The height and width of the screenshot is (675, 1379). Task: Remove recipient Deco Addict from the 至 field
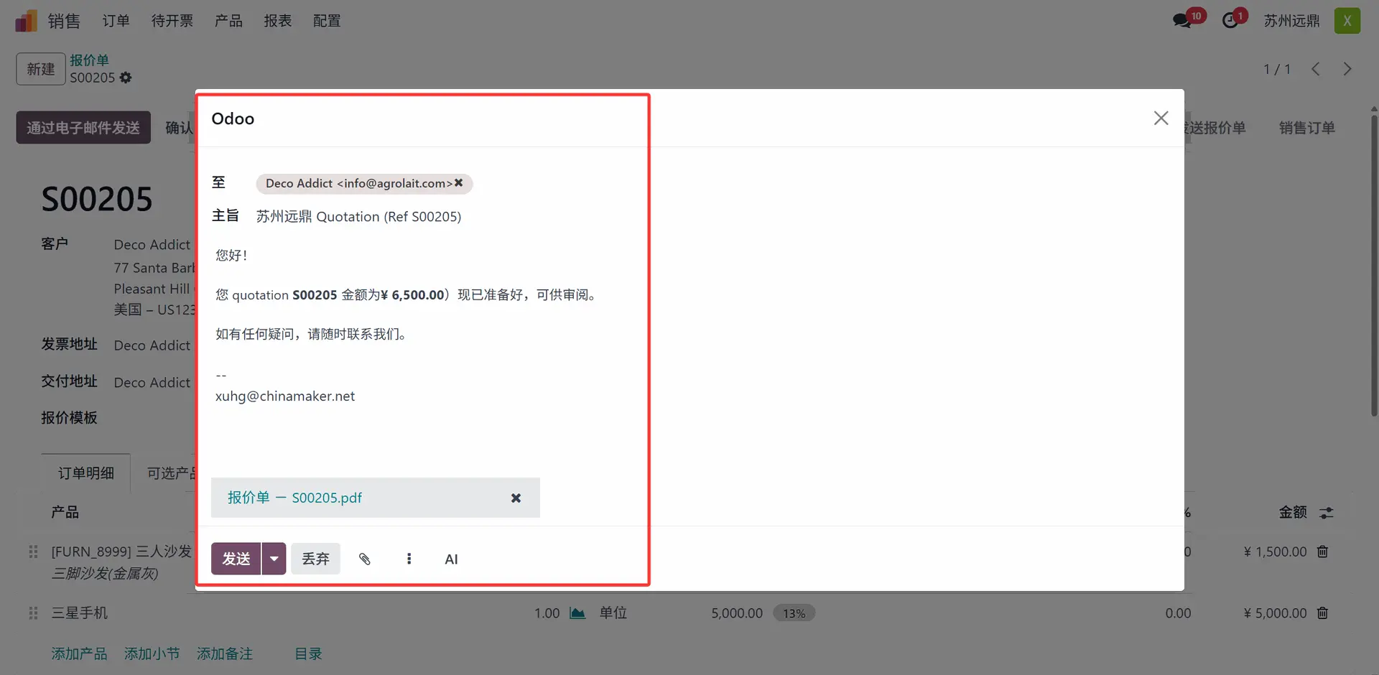(459, 183)
